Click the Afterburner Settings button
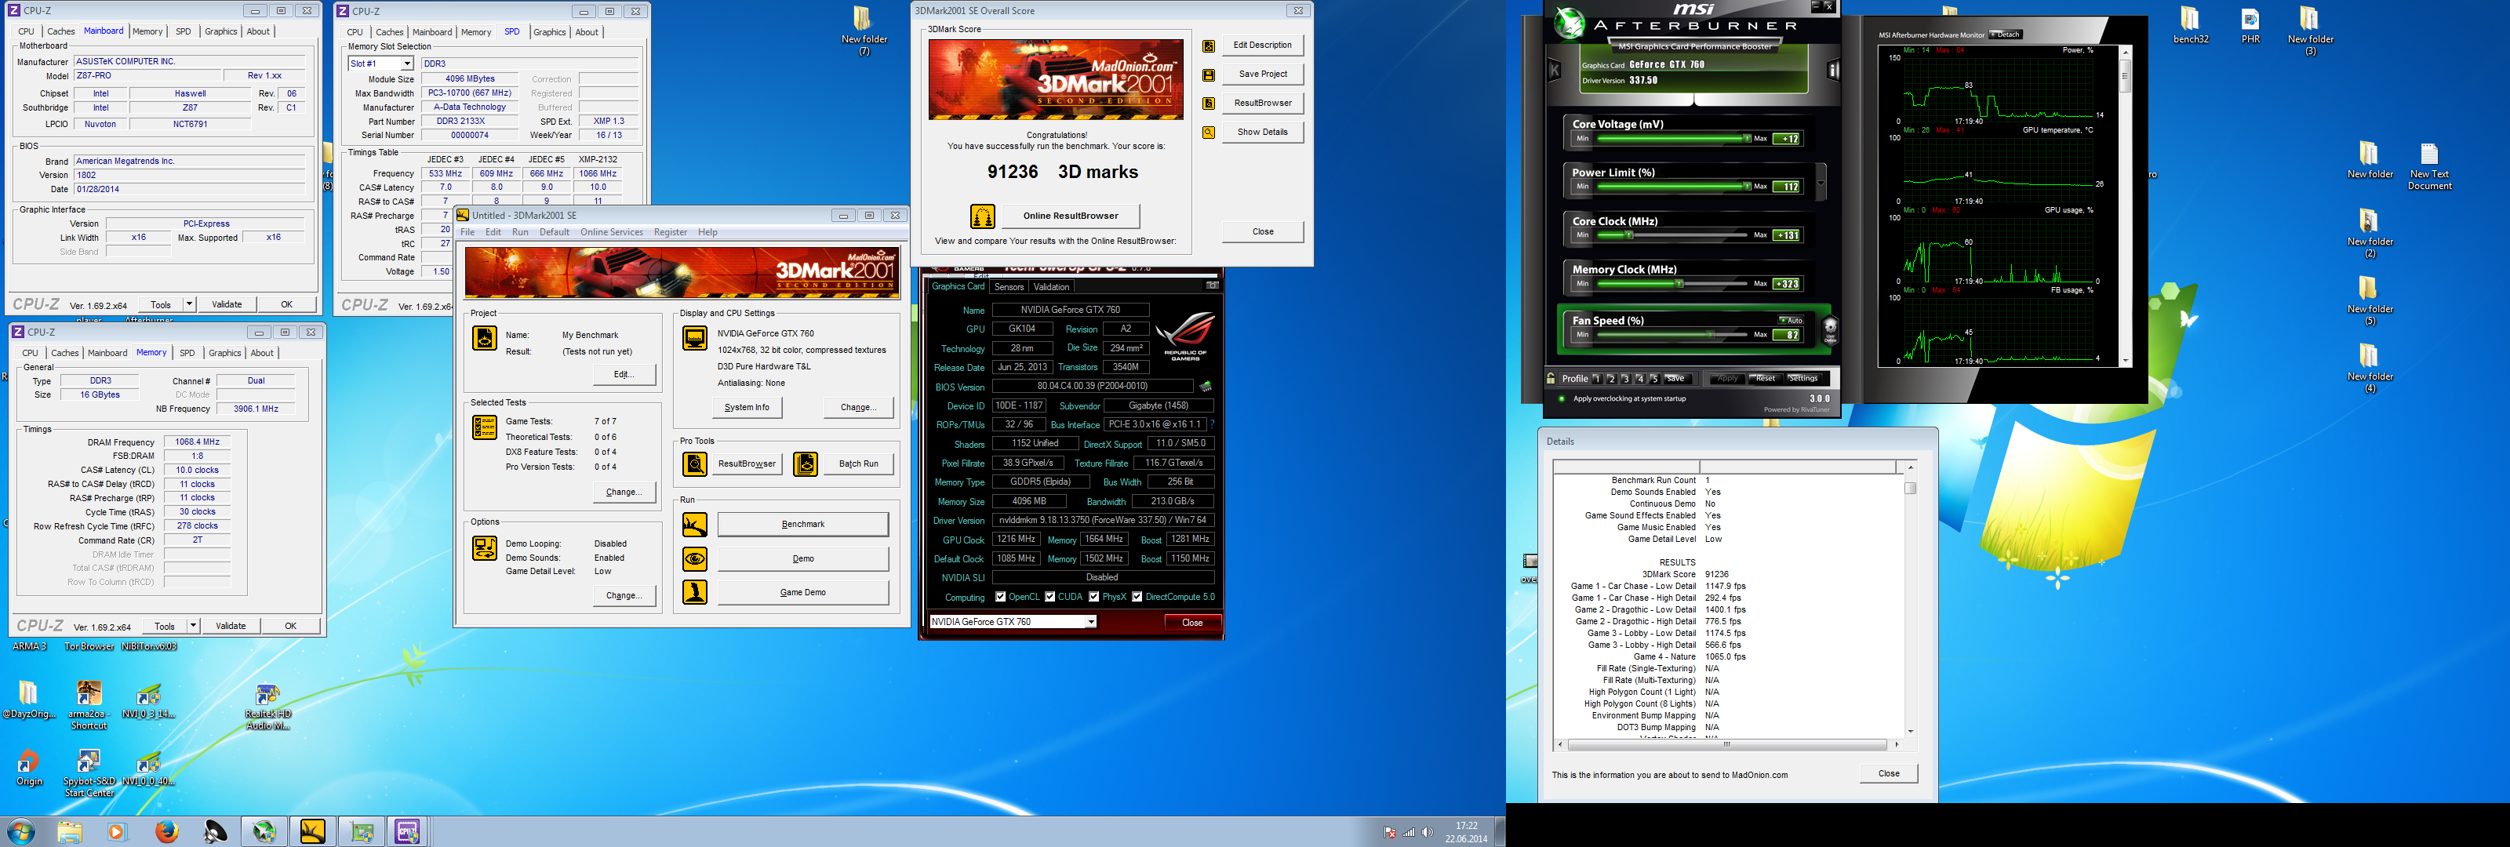 pyautogui.click(x=1802, y=378)
